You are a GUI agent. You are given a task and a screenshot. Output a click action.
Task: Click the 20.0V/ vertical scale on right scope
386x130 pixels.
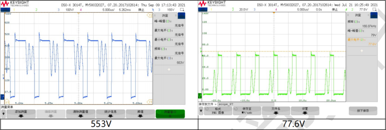click(244, 10)
